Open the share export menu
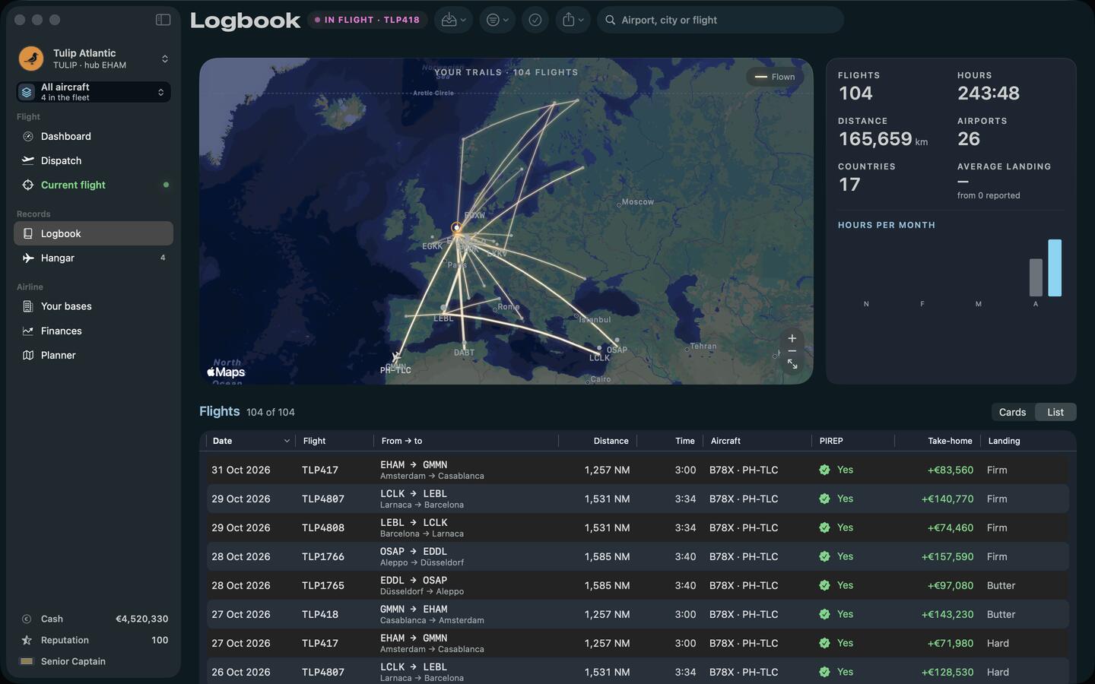The width and height of the screenshot is (1095, 684). click(573, 20)
